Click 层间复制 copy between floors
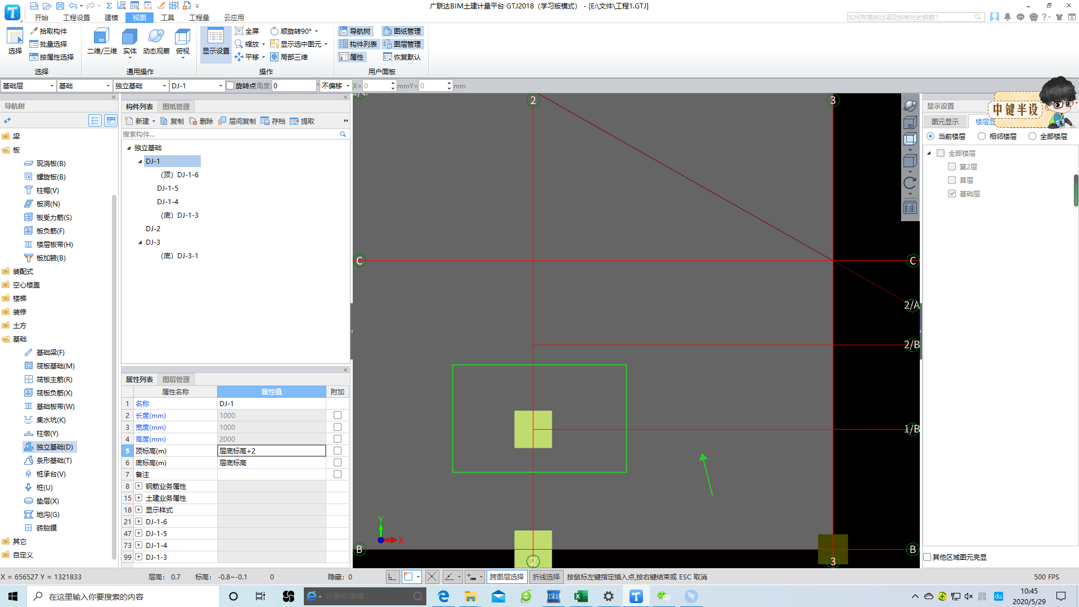 click(x=237, y=121)
